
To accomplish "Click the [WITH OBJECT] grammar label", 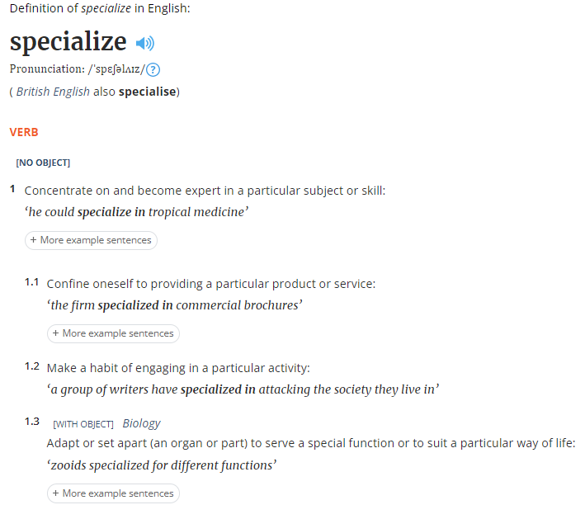I will click(x=83, y=424).
